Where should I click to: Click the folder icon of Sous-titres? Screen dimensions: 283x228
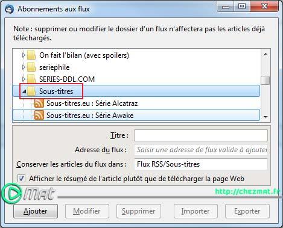coord(31,91)
